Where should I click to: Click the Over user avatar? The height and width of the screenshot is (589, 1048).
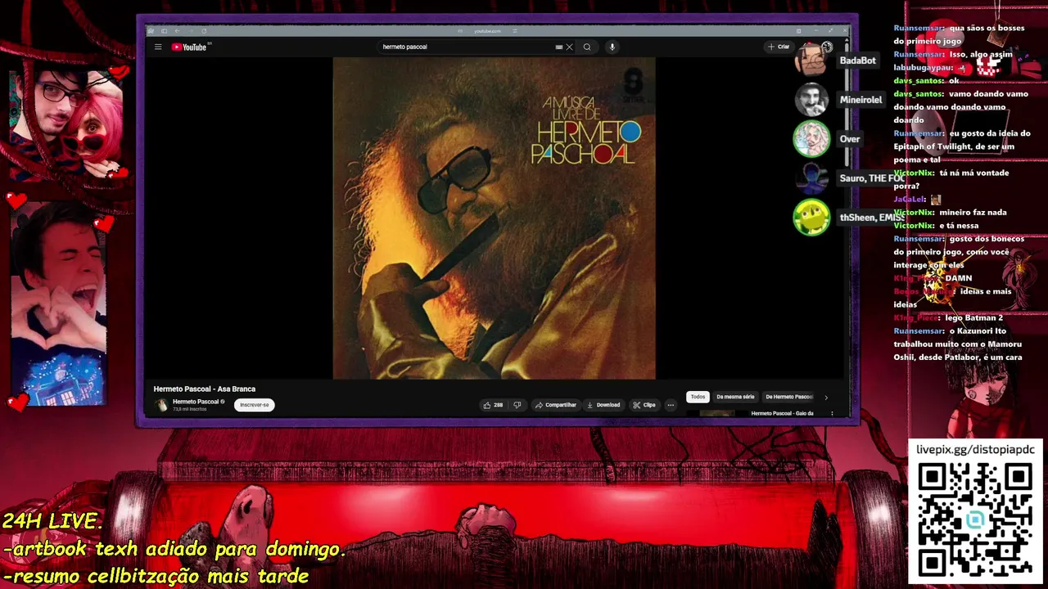click(811, 139)
